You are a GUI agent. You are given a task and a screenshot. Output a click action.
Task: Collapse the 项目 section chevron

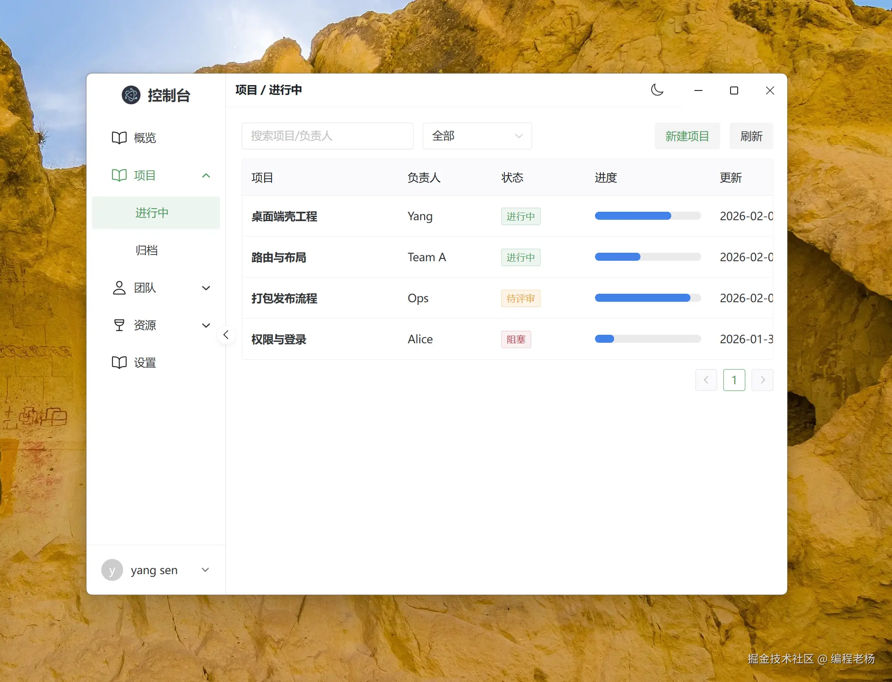click(x=206, y=175)
